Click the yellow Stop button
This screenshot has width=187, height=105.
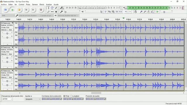[19, 10]
